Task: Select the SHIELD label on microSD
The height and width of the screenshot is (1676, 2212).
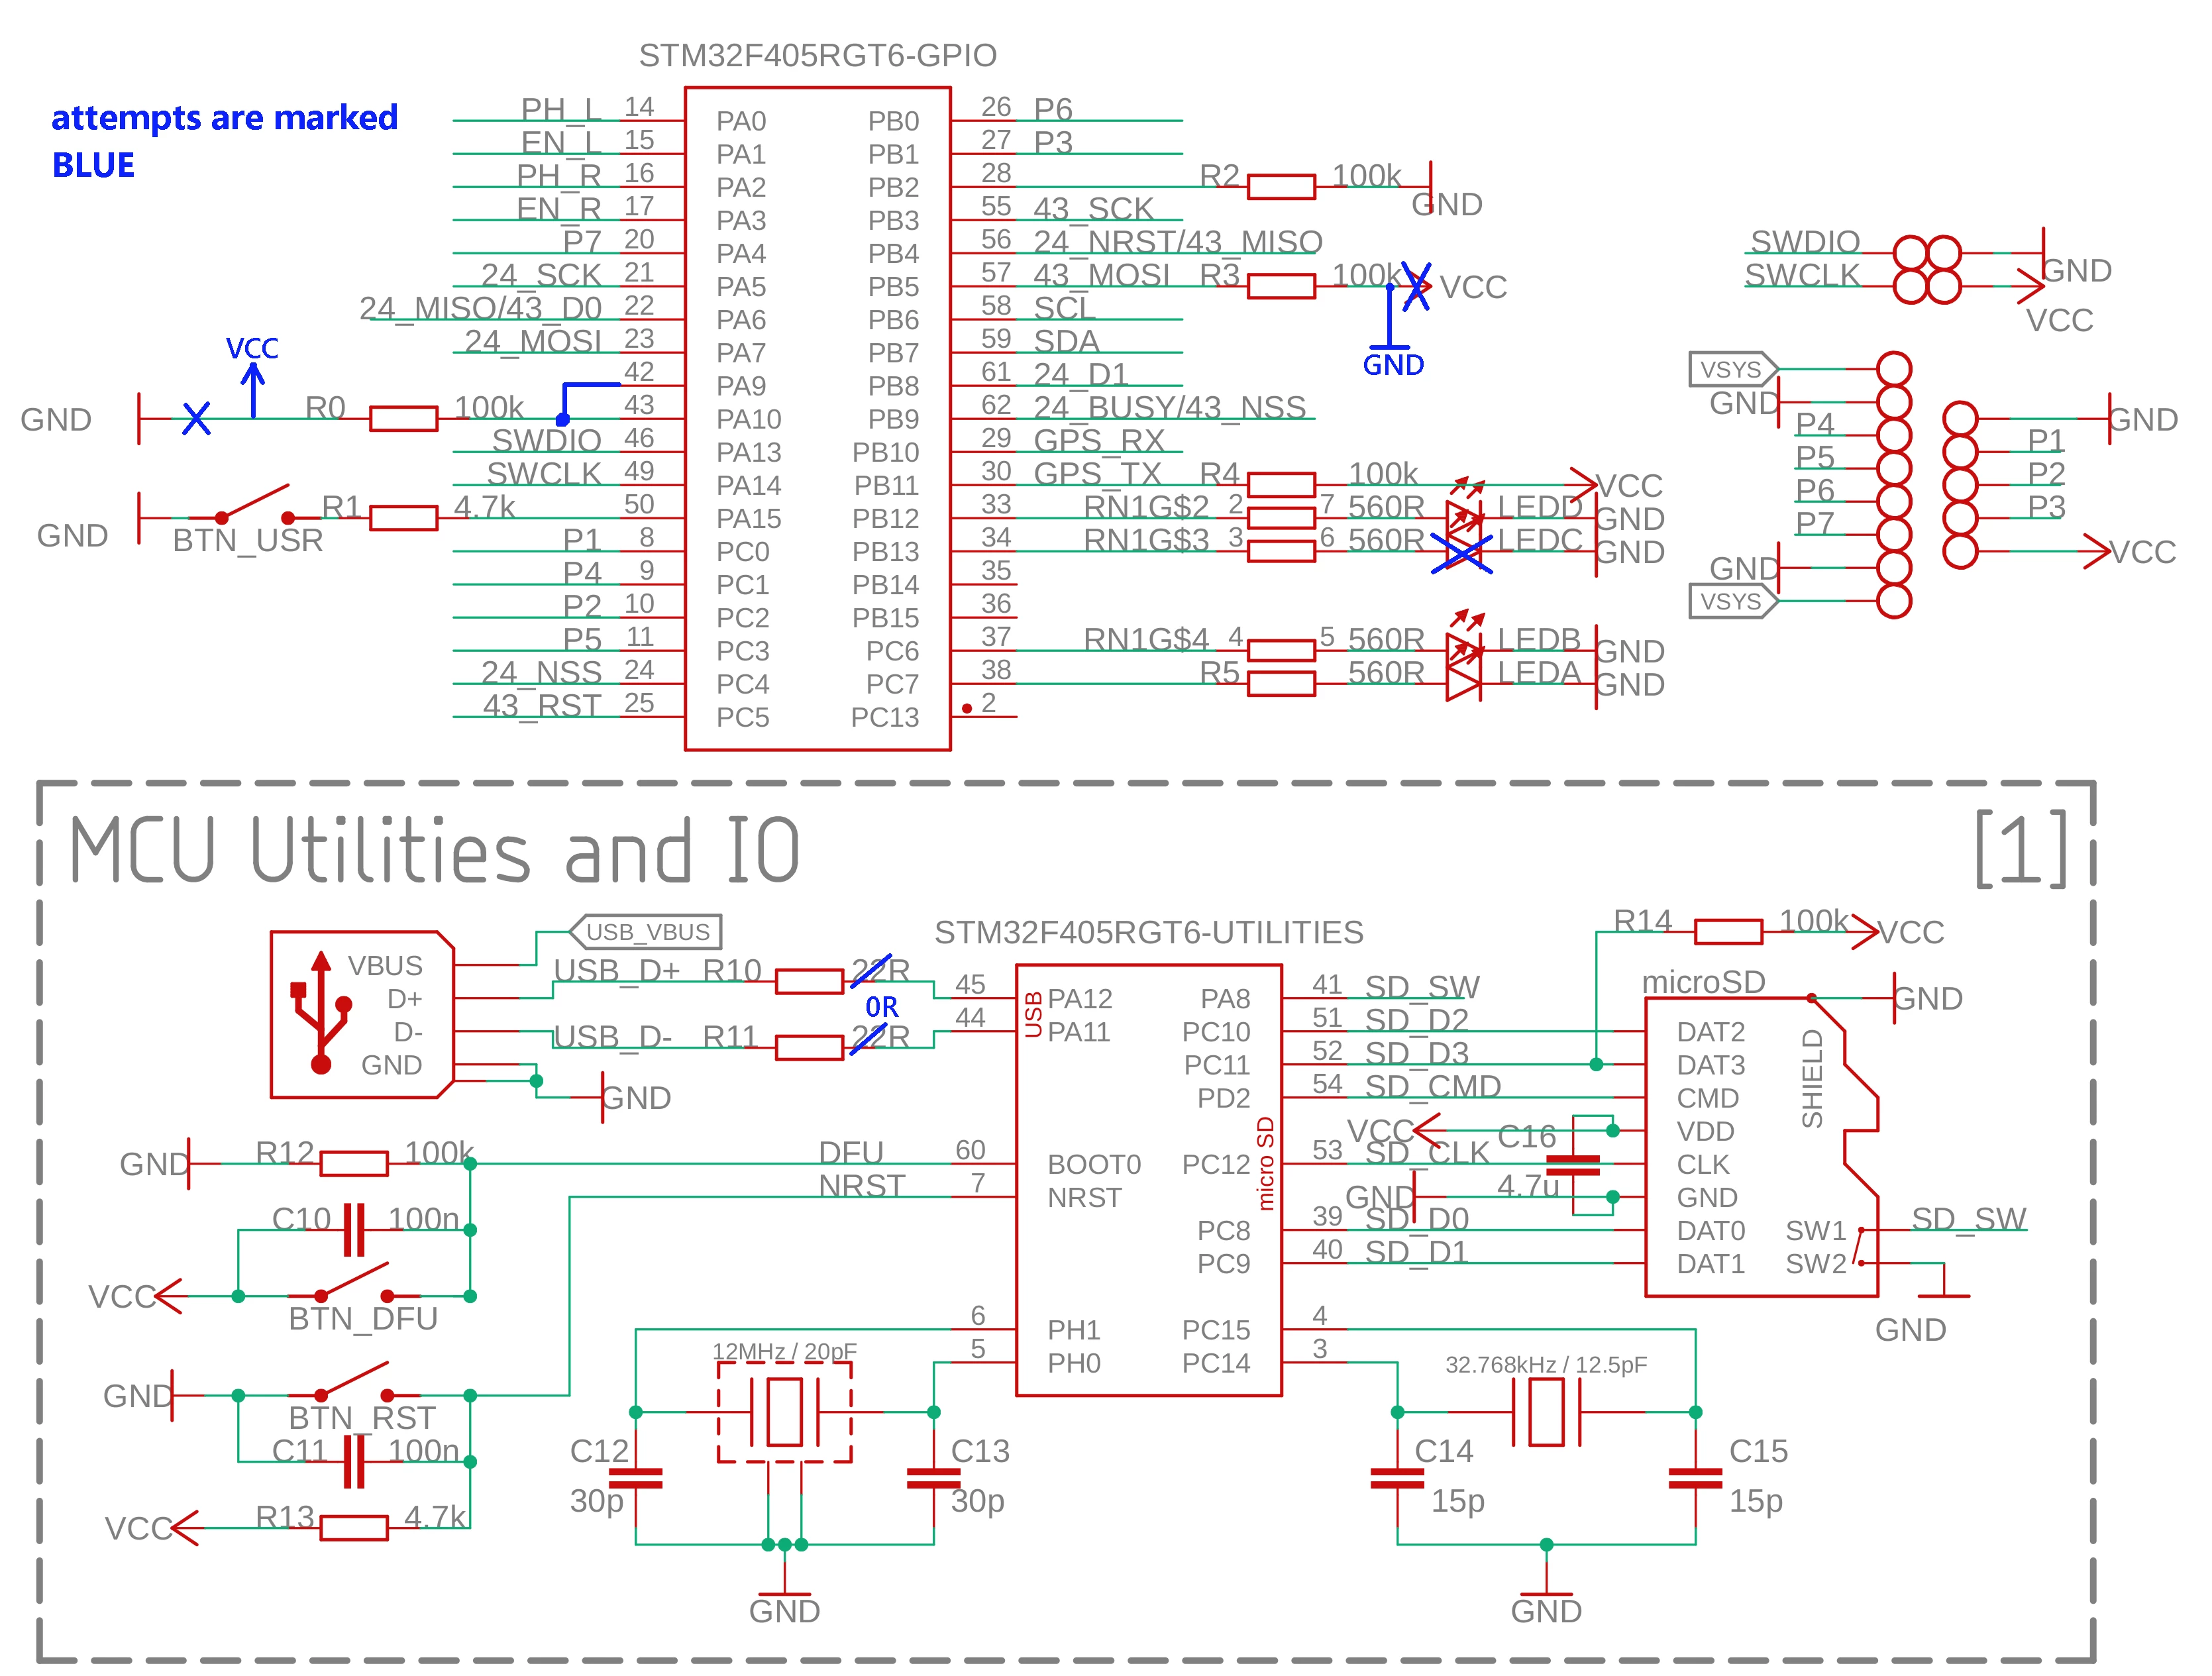Action: click(1812, 1079)
